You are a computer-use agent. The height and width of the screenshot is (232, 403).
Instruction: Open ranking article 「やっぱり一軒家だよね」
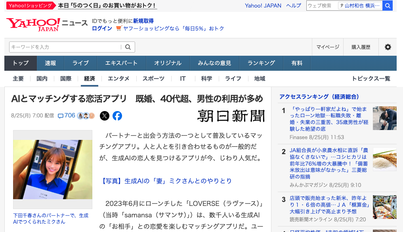coord(329,119)
